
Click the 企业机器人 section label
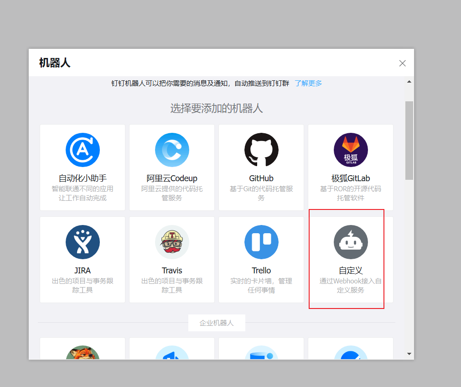click(x=217, y=323)
